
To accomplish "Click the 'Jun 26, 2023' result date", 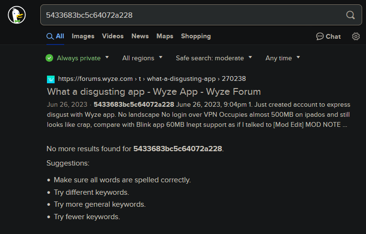I will coord(67,104).
